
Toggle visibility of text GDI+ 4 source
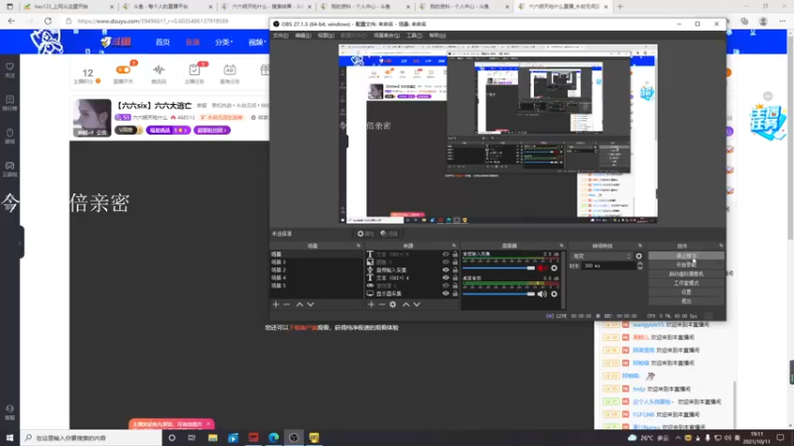tap(446, 278)
